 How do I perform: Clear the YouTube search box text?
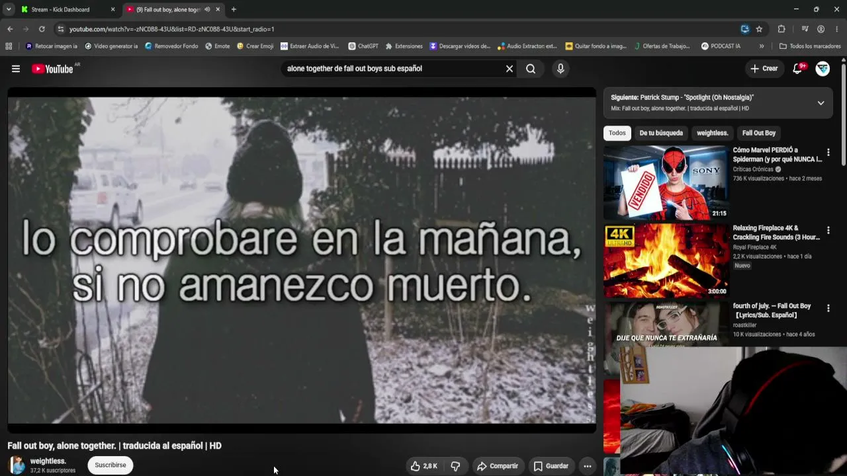click(510, 69)
